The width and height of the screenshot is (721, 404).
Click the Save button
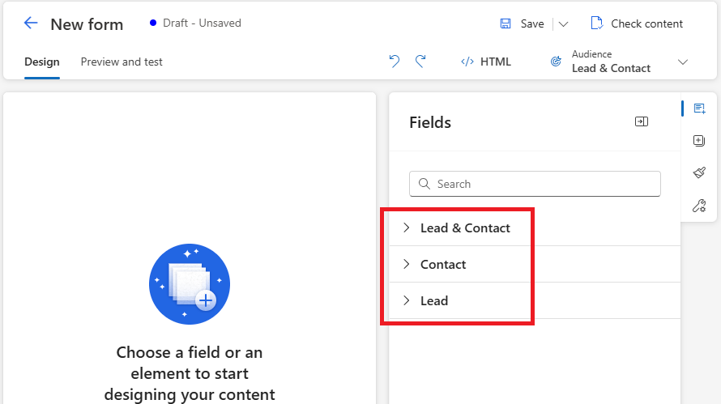click(x=523, y=23)
